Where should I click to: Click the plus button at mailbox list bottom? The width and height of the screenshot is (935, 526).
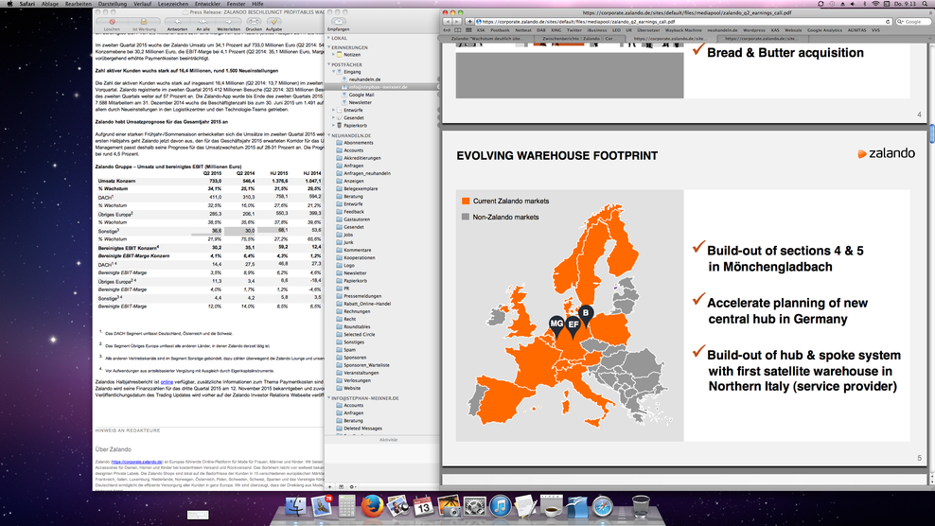tap(329, 486)
